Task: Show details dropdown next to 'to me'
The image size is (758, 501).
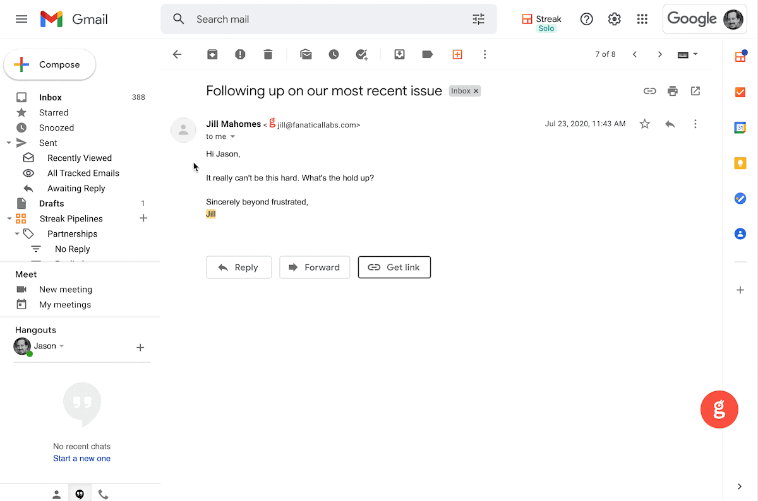Action: coord(232,136)
